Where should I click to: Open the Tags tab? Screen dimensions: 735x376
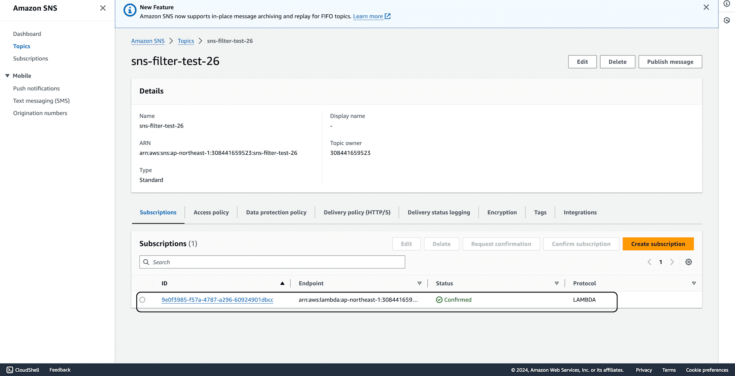pyautogui.click(x=540, y=212)
